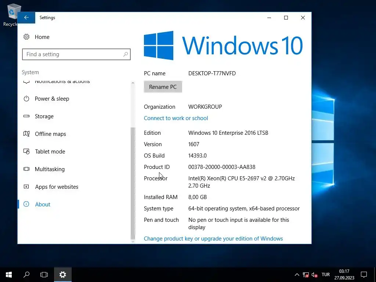The height and width of the screenshot is (282, 376).
Task: Click the muted volume tray icon
Action: 315,275
